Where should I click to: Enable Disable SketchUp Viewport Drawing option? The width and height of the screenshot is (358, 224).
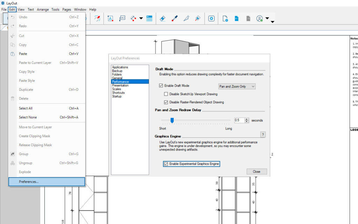point(166,94)
